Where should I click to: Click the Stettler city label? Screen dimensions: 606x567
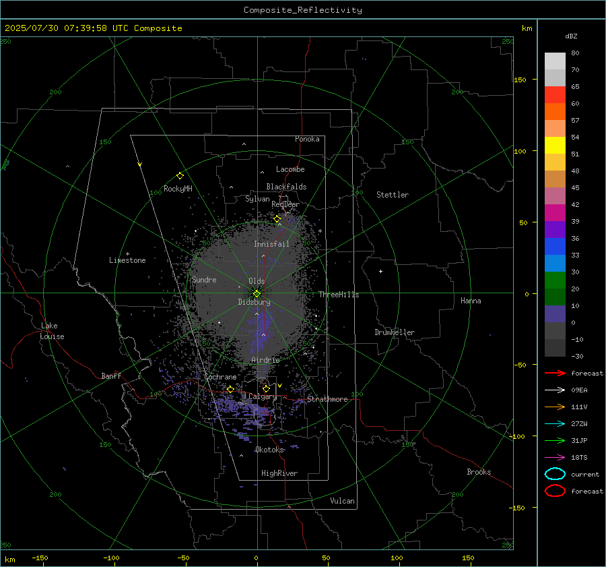pyautogui.click(x=393, y=195)
